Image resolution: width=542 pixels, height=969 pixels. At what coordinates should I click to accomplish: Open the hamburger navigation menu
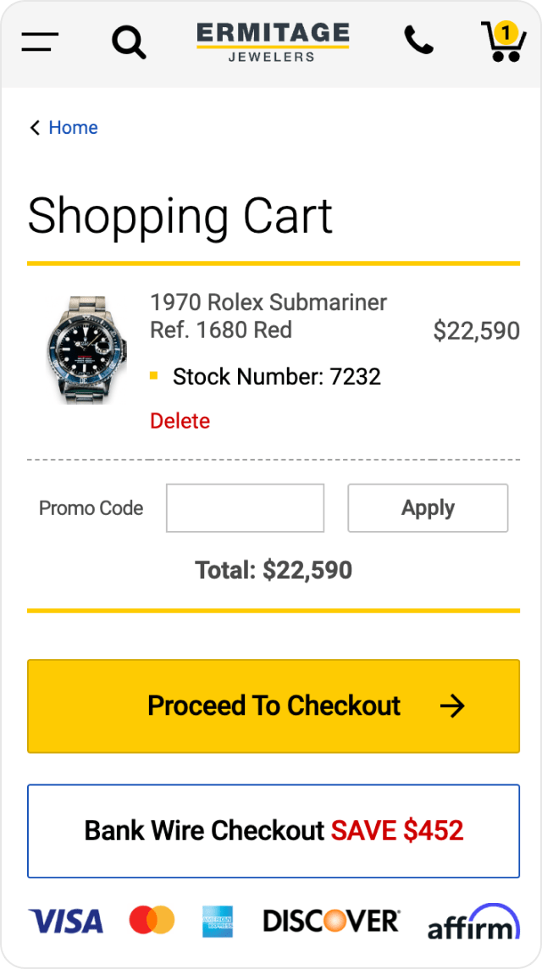tap(40, 41)
